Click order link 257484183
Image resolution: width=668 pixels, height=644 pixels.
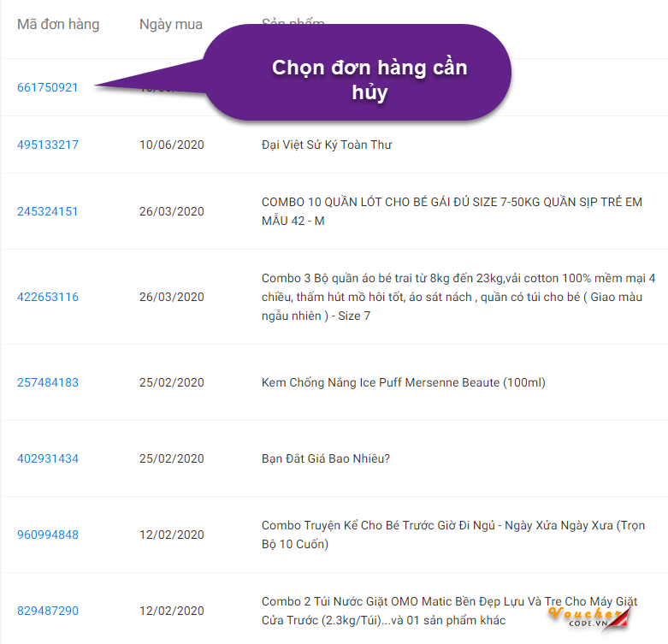coord(48,382)
